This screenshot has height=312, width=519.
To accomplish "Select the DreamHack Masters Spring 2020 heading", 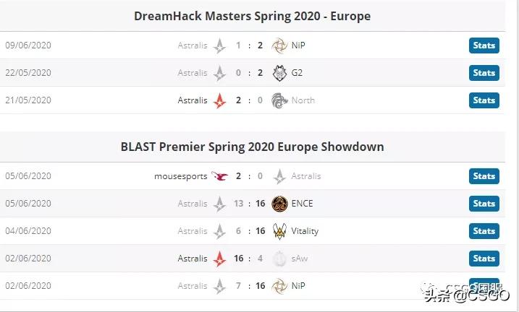I will click(x=252, y=16).
